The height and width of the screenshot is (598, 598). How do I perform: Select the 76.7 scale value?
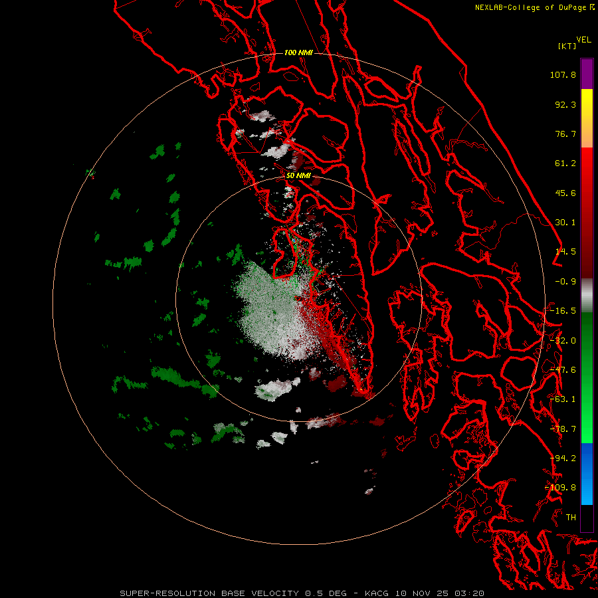[x=565, y=134]
